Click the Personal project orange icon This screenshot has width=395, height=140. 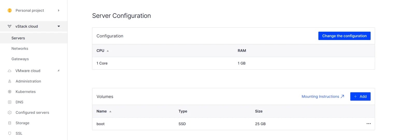[x=10, y=11]
